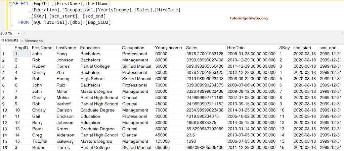This screenshot has height=151, width=344.
Task: Click the HireDate cell 2012-12-28 00:00:00.000
Action: 251,73
